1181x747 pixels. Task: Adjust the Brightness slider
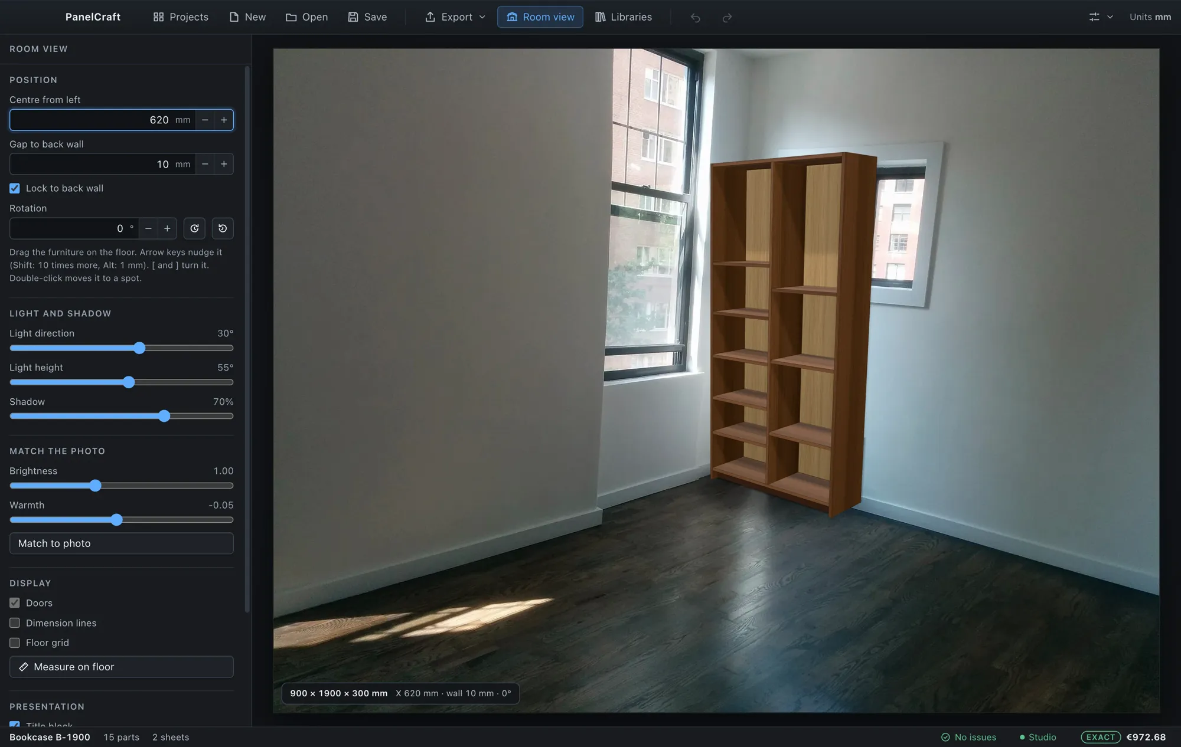coord(122,486)
